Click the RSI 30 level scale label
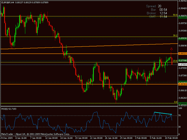Image resolution: width=187 pixels, height=140 pixels. point(180,127)
